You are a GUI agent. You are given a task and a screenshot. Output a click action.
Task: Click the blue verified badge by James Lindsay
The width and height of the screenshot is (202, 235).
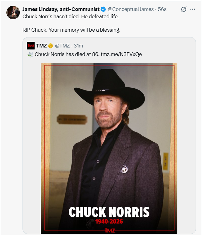[x=103, y=9]
